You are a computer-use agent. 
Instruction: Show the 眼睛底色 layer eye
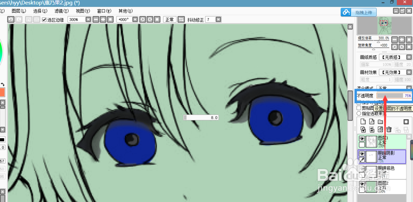pyautogui.click(x=362, y=169)
